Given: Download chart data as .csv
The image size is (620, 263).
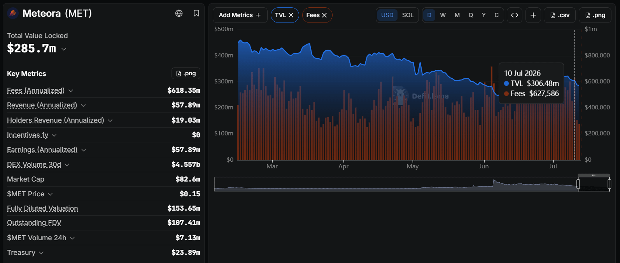Looking at the screenshot, I should 560,15.
